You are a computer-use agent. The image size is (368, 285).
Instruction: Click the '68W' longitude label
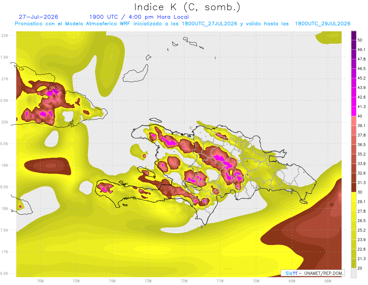click(x=328, y=281)
